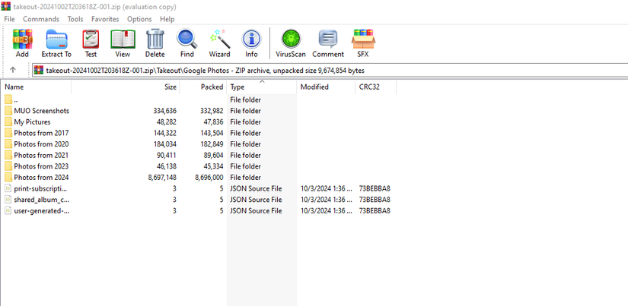Viewport: 628px width, 306px height.
Task: Click the Photos from 2021 folder icon
Action: point(8,155)
